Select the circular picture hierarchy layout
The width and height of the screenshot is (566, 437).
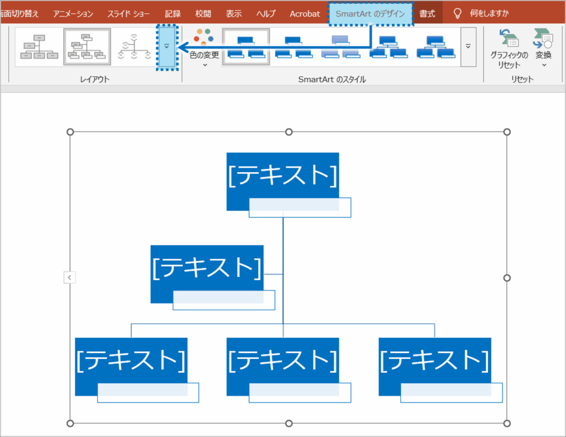pyautogui.click(x=134, y=46)
